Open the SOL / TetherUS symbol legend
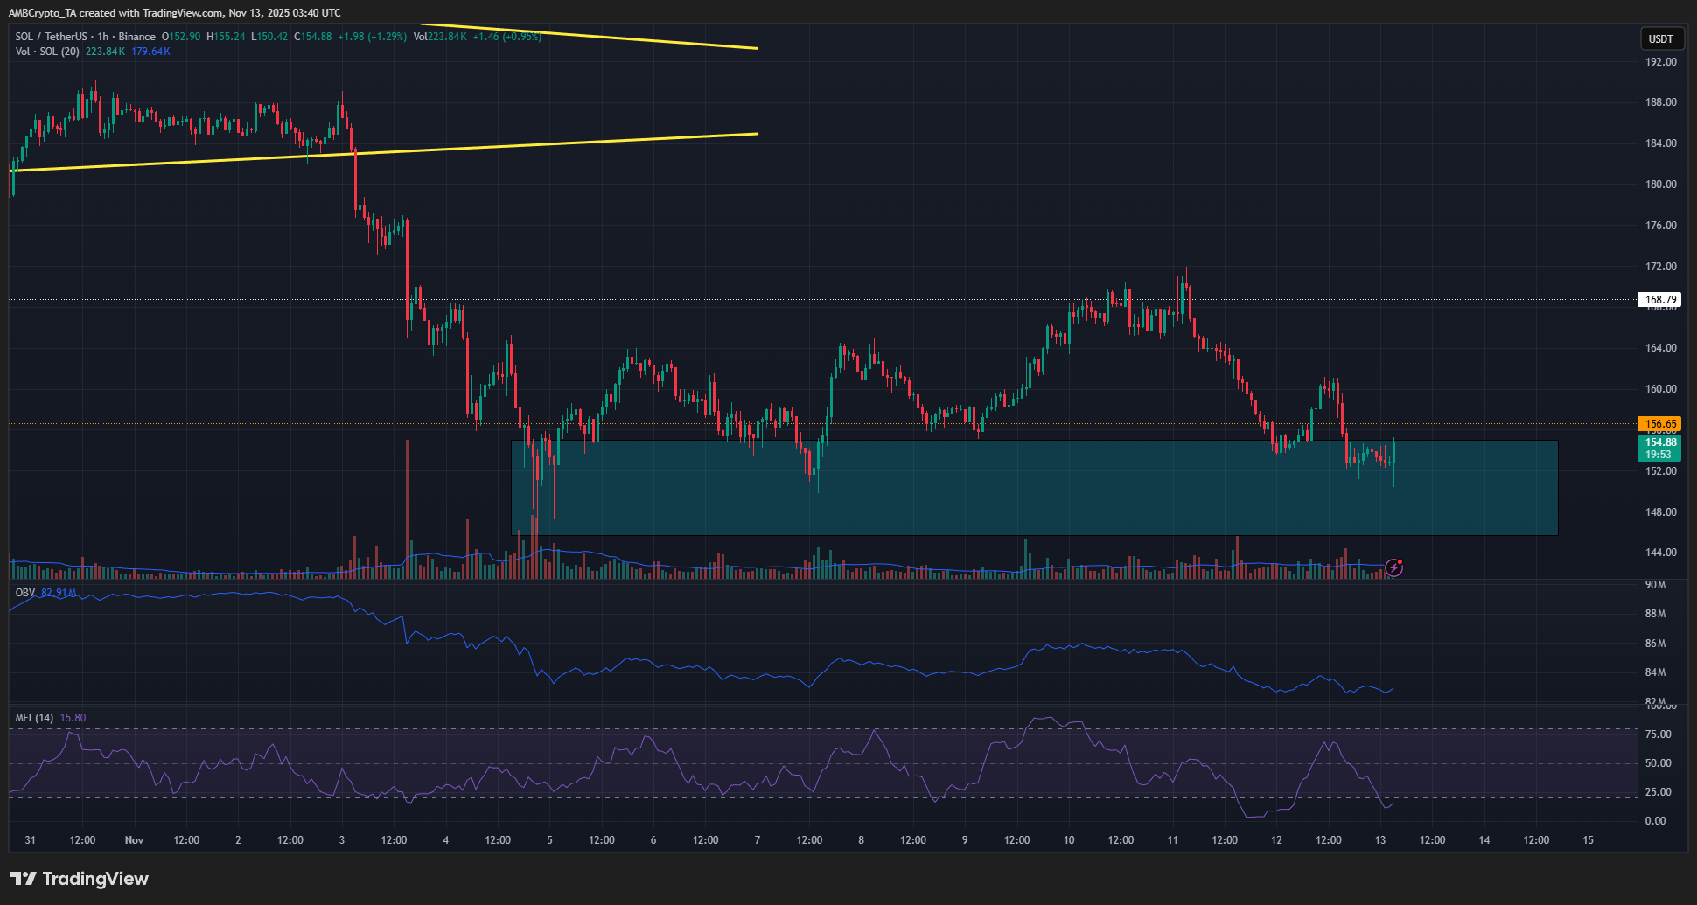The image size is (1697, 905). coord(52,37)
